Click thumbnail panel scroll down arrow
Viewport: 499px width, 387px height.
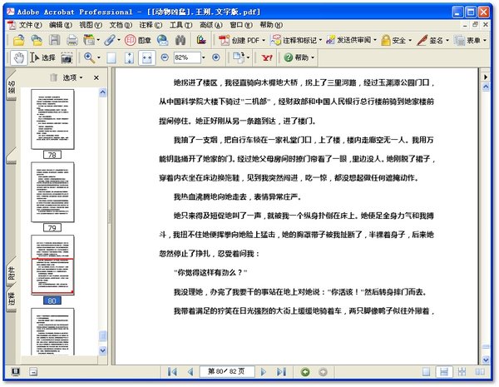pos(102,350)
